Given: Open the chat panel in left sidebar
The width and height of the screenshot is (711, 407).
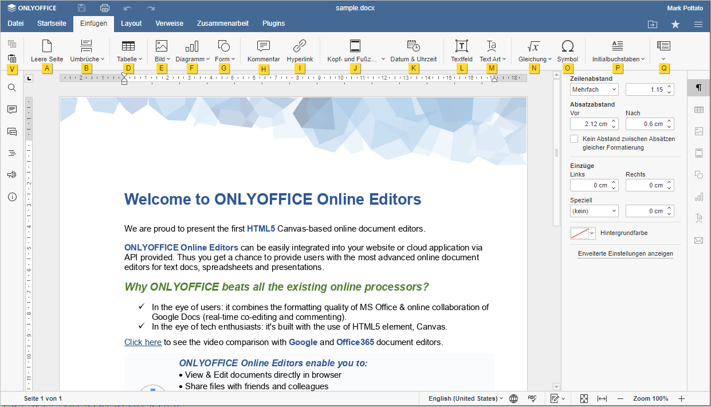Looking at the screenshot, I should [12, 131].
